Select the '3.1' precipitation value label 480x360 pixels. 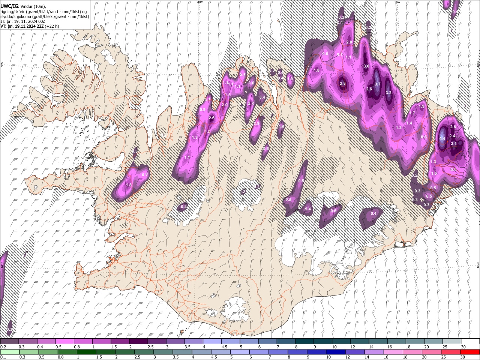tap(453, 144)
